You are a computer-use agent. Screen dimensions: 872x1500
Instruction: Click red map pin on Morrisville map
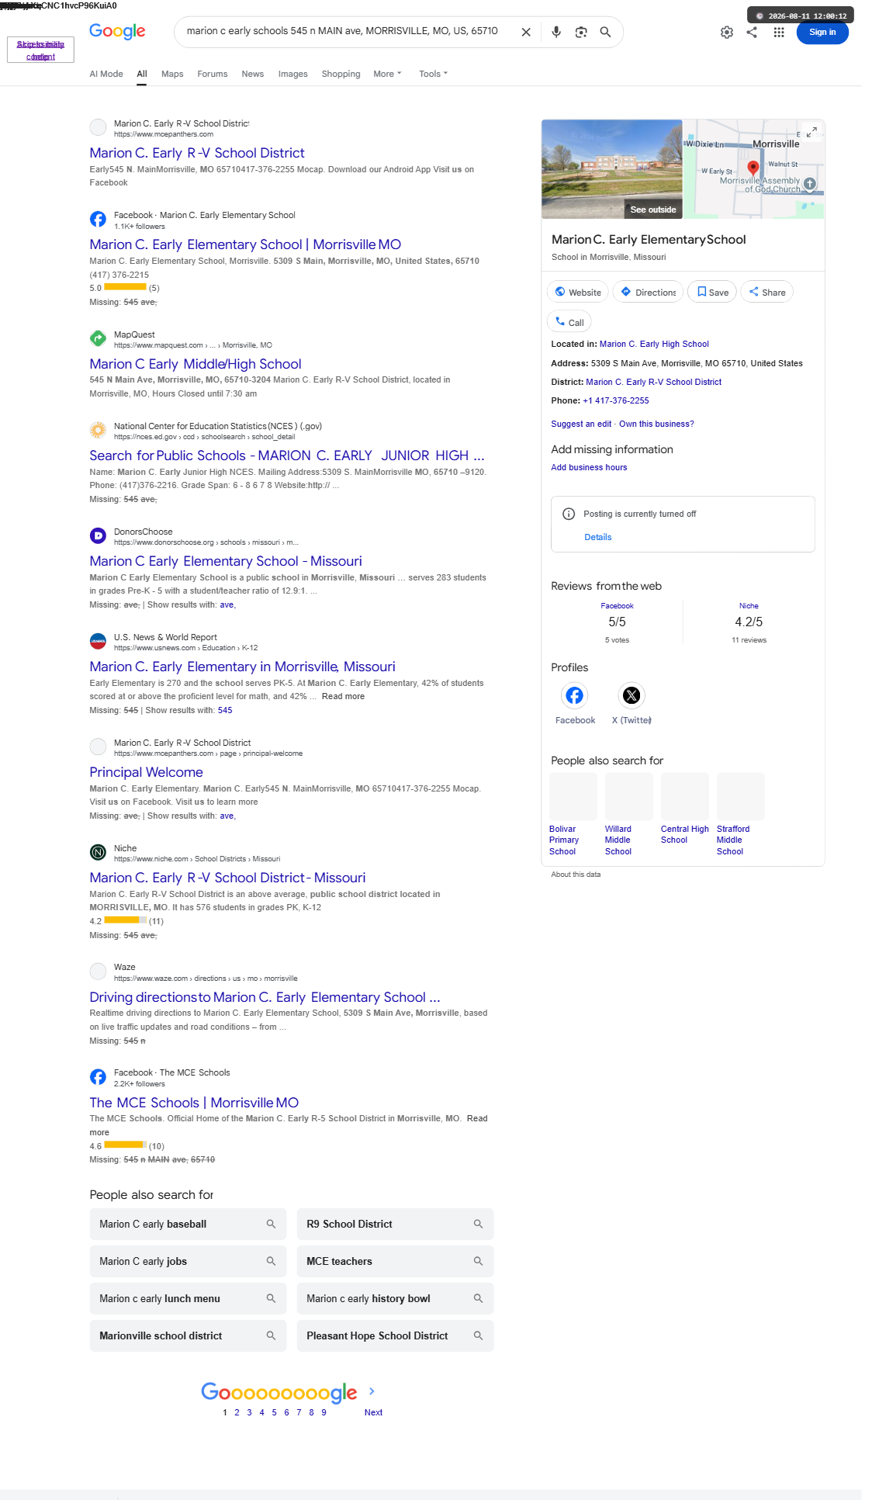pyautogui.click(x=753, y=168)
